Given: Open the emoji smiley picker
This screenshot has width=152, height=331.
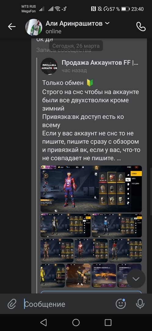Looking at the screenshot, I should pos(121,304).
